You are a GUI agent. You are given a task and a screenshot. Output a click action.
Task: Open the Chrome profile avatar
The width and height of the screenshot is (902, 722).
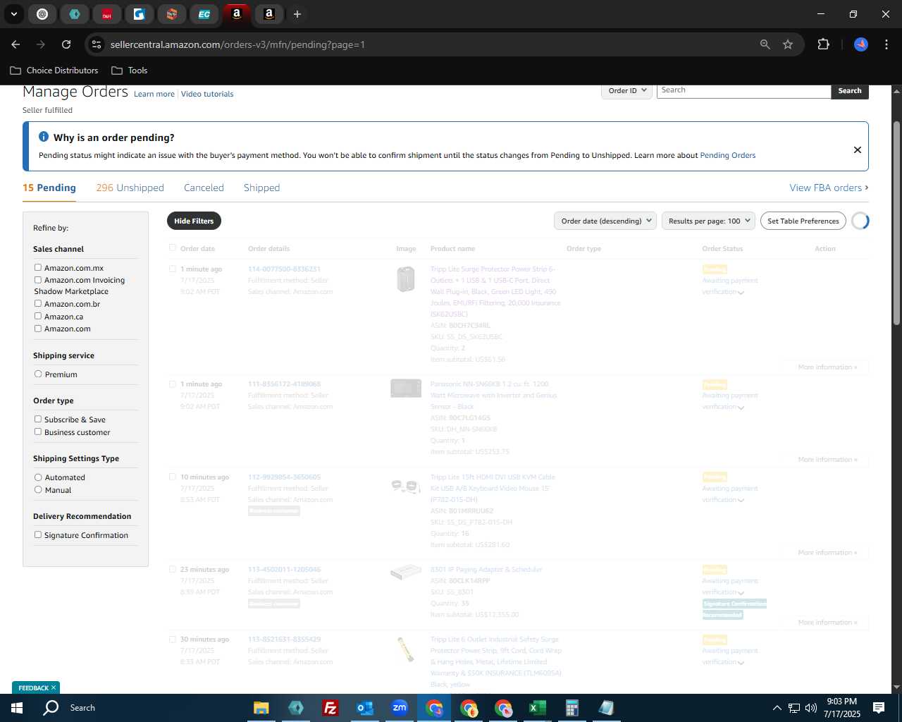[861, 44]
